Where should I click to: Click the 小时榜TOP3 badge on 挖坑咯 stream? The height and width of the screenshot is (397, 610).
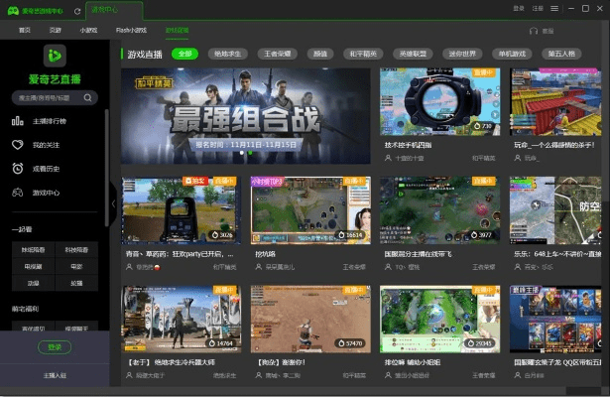coord(268,182)
